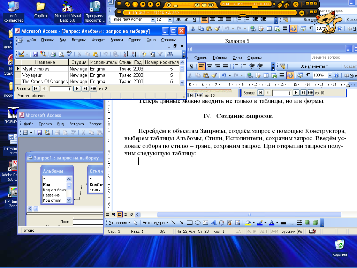Click the media player volume slider knob

click(176, 6)
